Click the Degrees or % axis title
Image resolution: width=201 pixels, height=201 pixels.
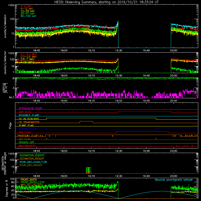tap(7, 188)
